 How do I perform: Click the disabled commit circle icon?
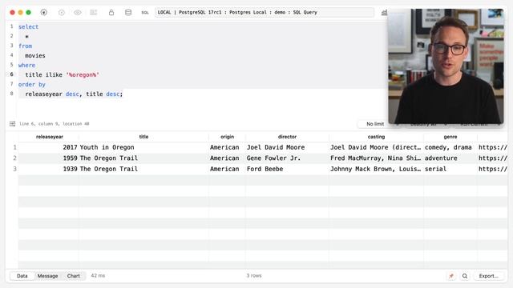[62, 13]
